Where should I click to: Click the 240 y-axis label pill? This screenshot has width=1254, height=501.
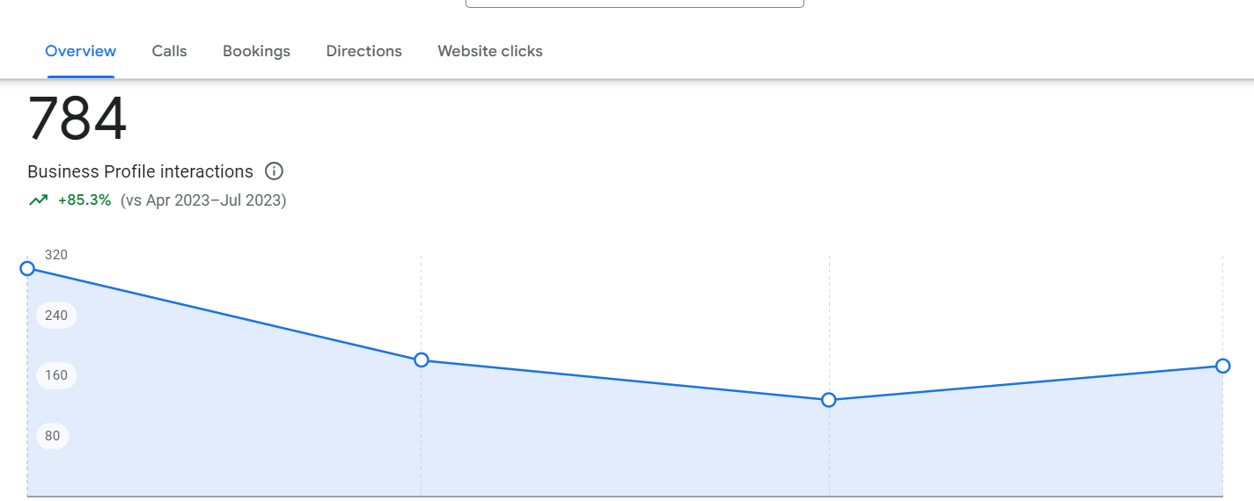coord(56,316)
